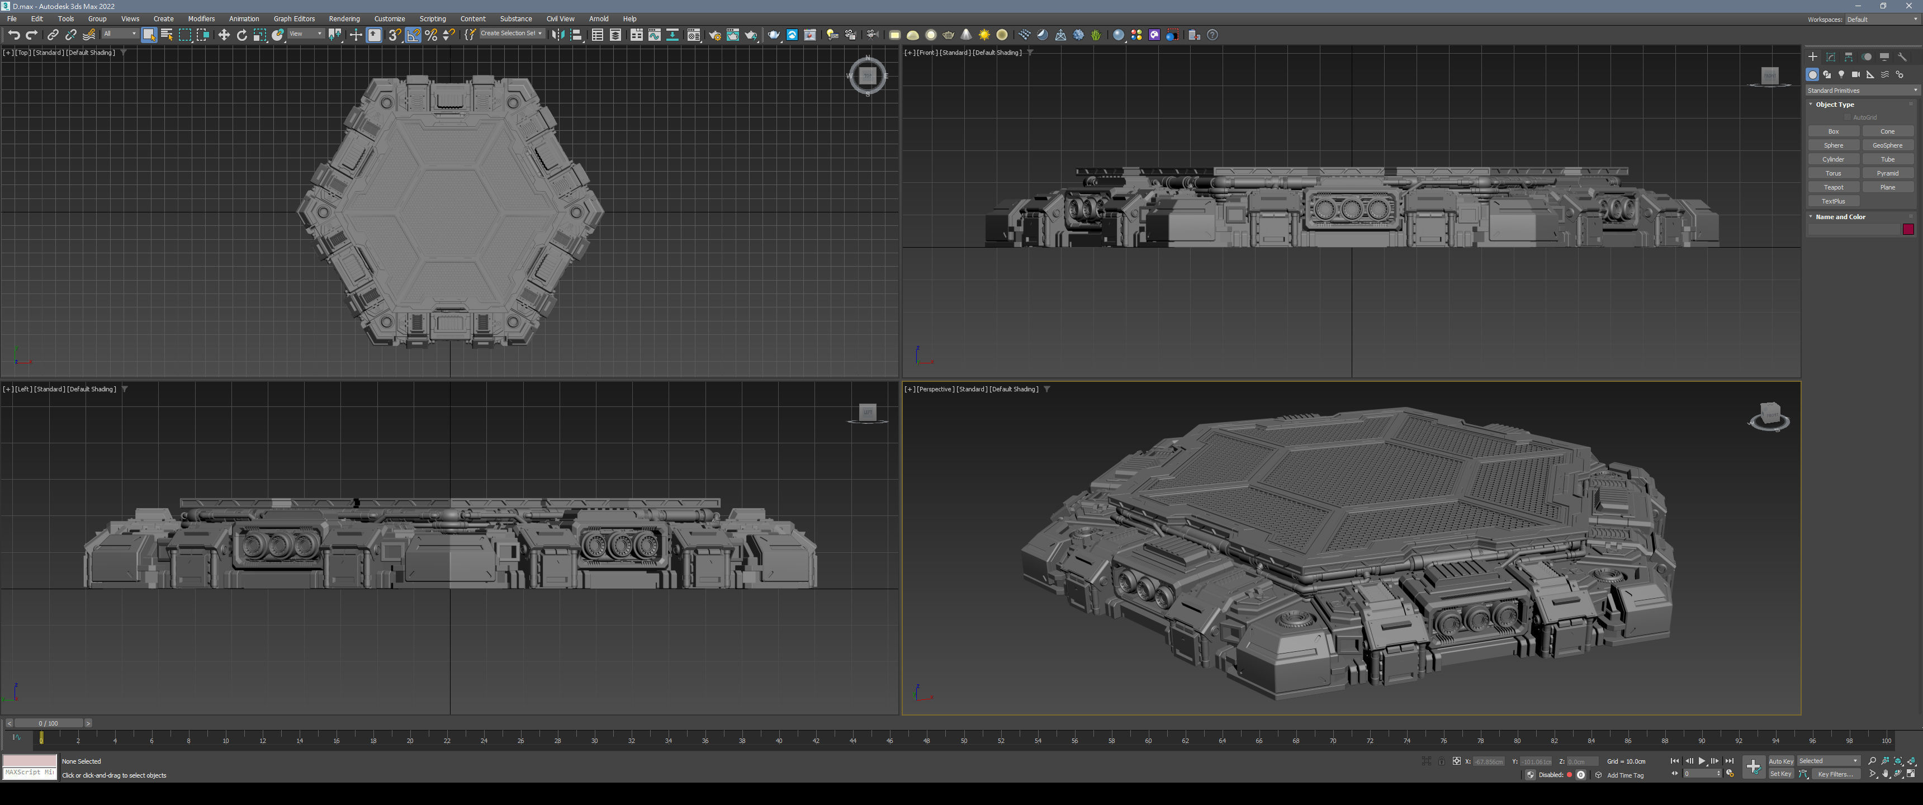This screenshot has width=1923, height=805.
Task: Toggle Auto Key animation mode
Action: click(1780, 761)
